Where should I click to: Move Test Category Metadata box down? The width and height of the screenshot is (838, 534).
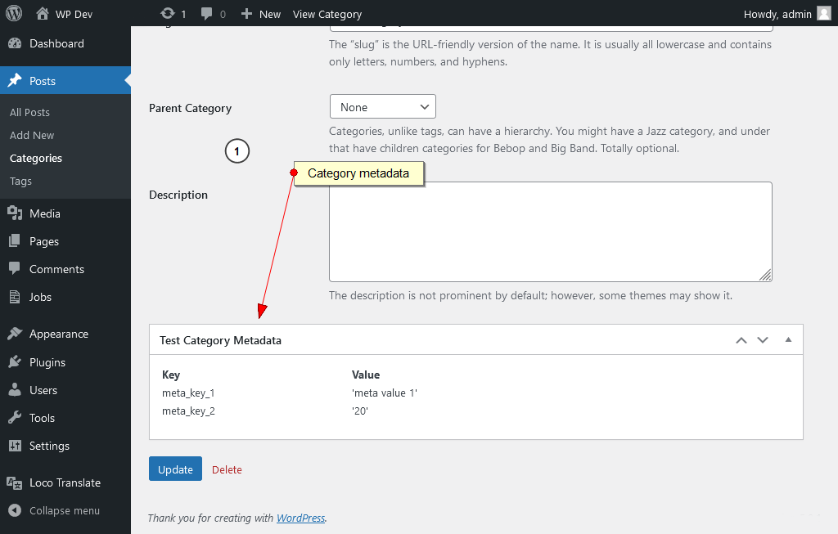(x=763, y=339)
